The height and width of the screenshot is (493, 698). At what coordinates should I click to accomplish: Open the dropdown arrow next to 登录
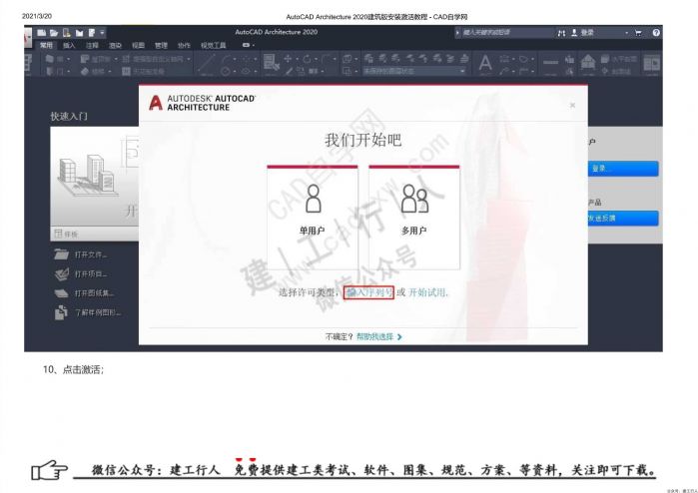[626, 33]
